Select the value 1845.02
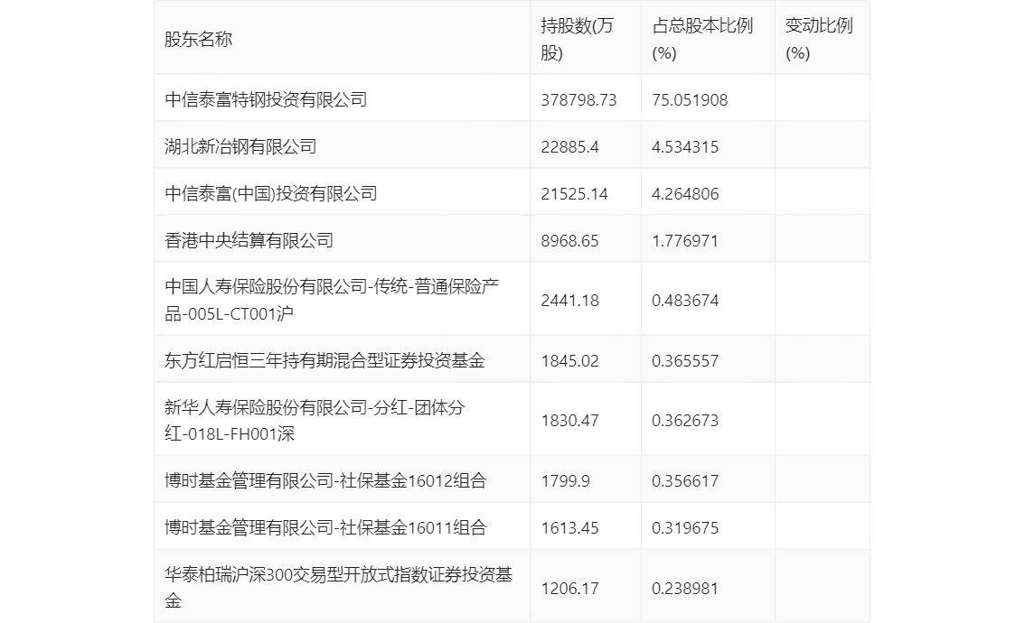1025x623 pixels. pyautogui.click(x=569, y=361)
